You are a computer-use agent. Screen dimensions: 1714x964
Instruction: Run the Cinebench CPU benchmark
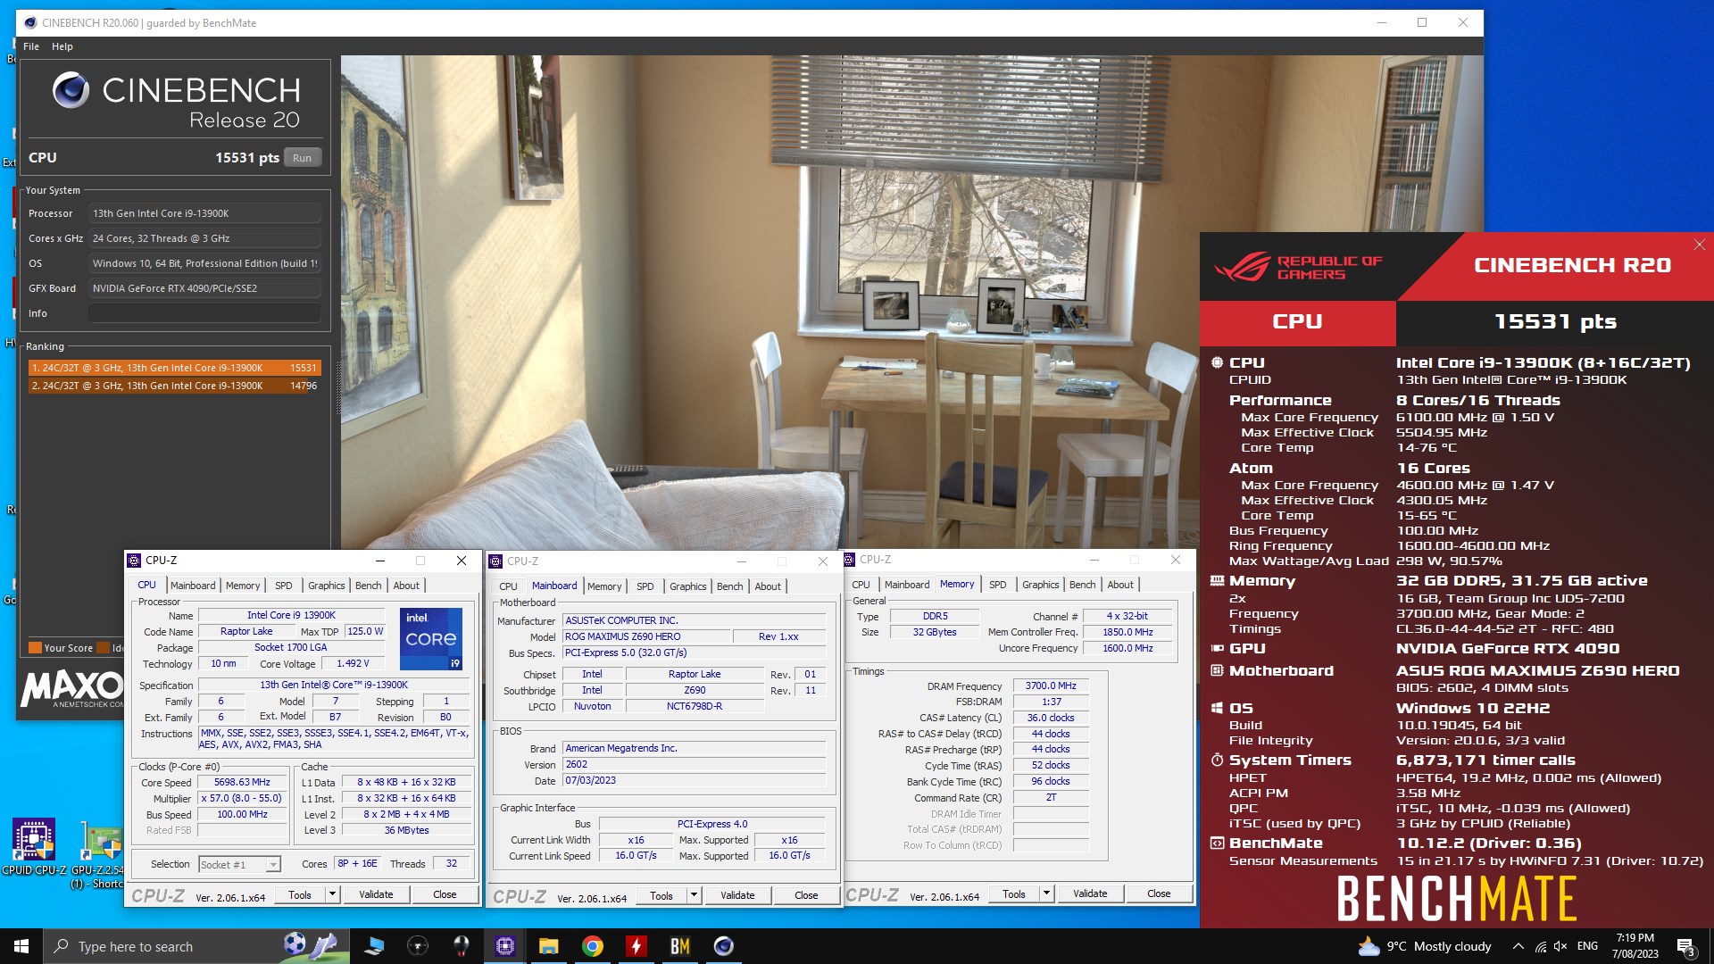[303, 158]
